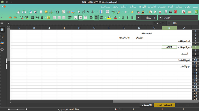Delete a decimal place

click(21, 17)
